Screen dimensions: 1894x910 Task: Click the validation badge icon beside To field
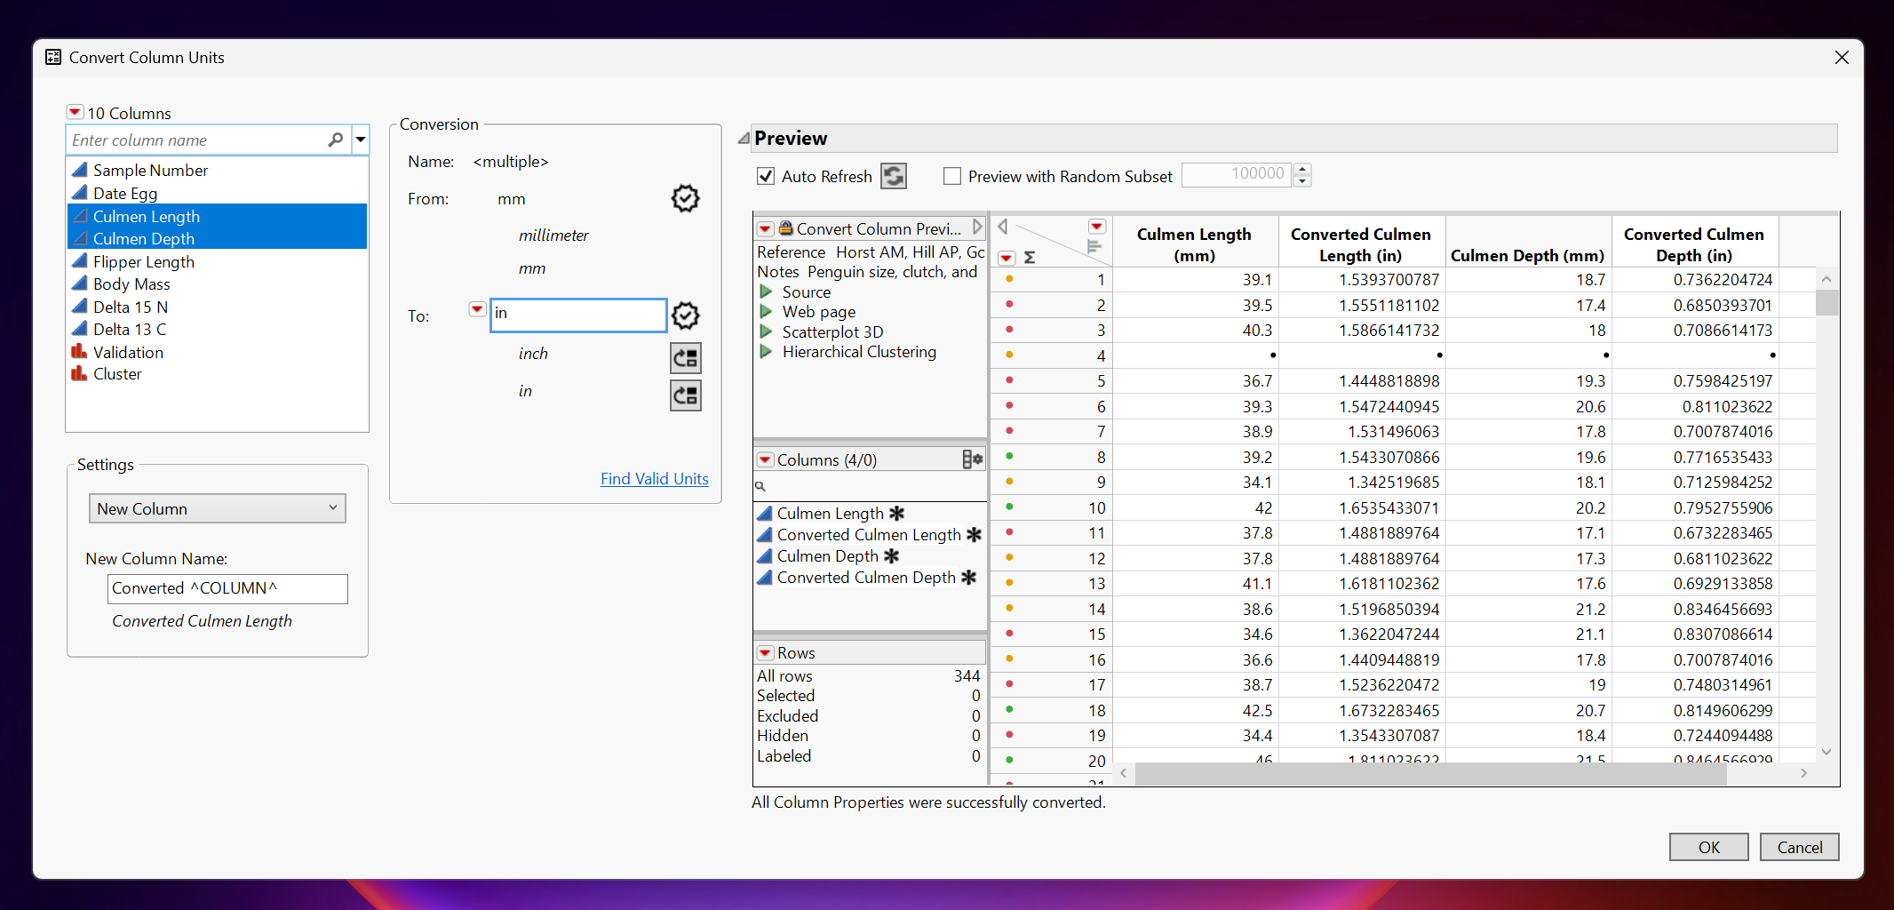click(x=685, y=315)
